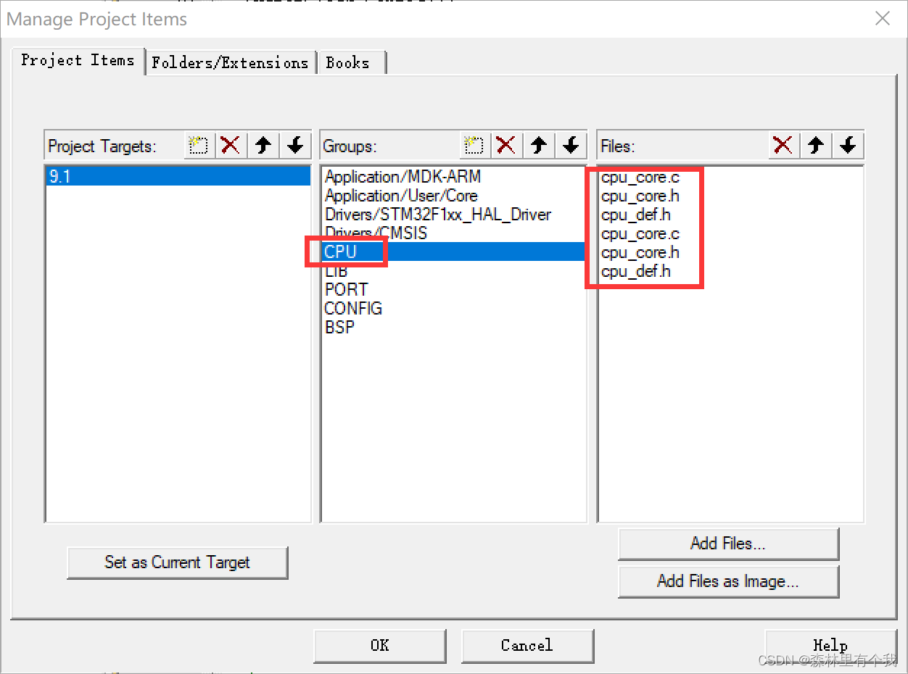Close the Manage Project Items window
The height and width of the screenshot is (674, 908).
[x=883, y=19]
